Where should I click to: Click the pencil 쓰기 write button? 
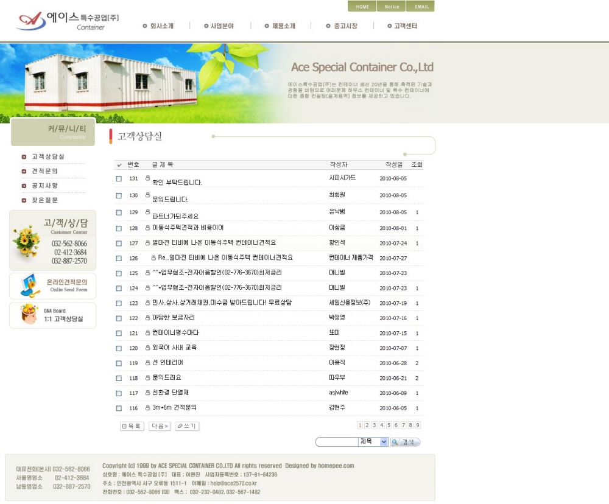(x=187, y=426)
